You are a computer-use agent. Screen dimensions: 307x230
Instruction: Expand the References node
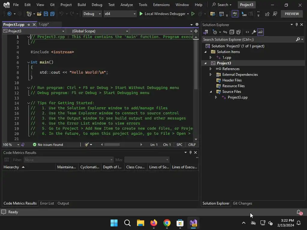pyautogui.click(x=210, y=69)
